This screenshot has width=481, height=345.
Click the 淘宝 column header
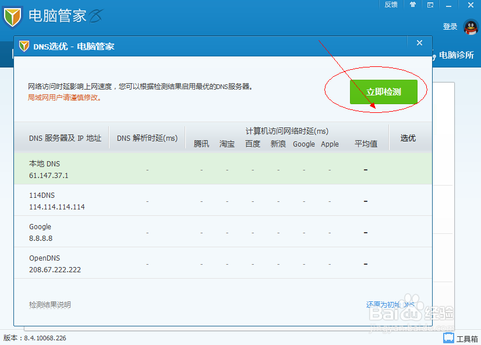(227, 144)
